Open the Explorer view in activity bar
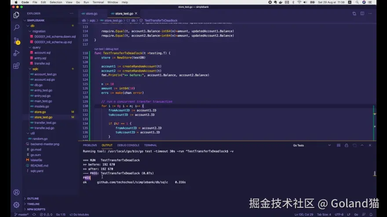387x217 pixels. [16, 15]
